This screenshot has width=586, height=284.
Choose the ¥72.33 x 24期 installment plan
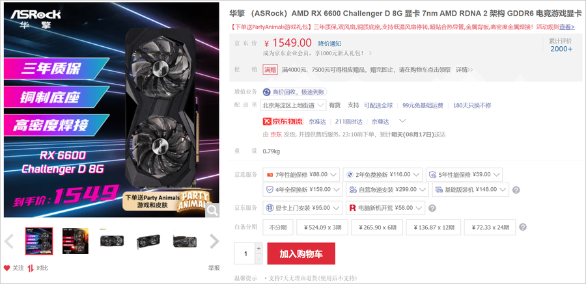click(490, 227)
